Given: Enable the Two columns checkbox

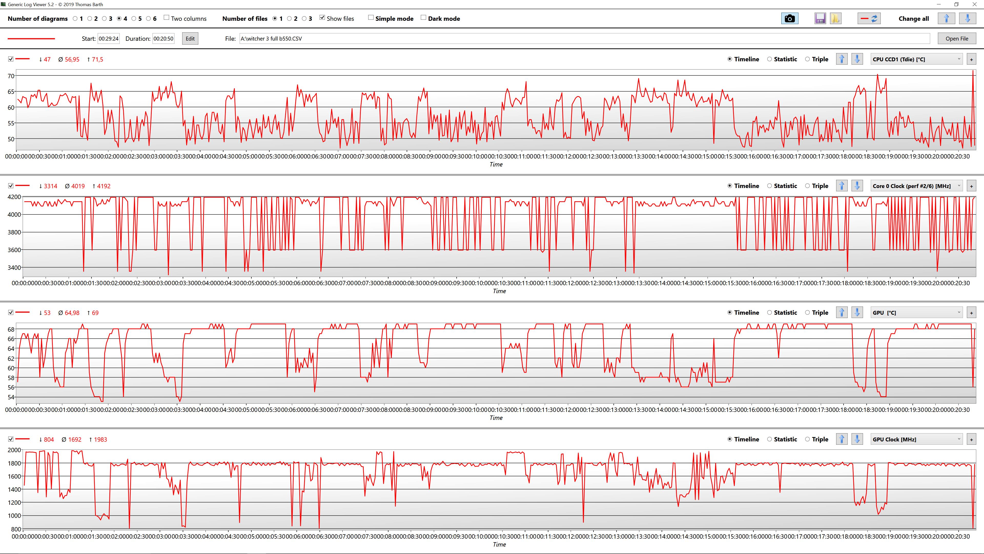Looking at the screenshot, I should 167,18.
